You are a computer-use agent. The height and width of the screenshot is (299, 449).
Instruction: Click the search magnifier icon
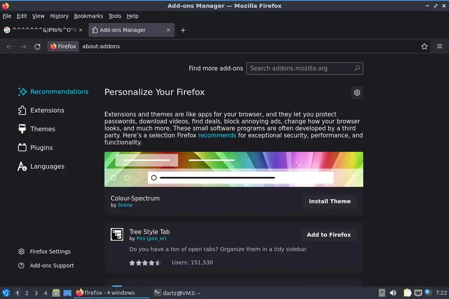[x=357, y=69]
